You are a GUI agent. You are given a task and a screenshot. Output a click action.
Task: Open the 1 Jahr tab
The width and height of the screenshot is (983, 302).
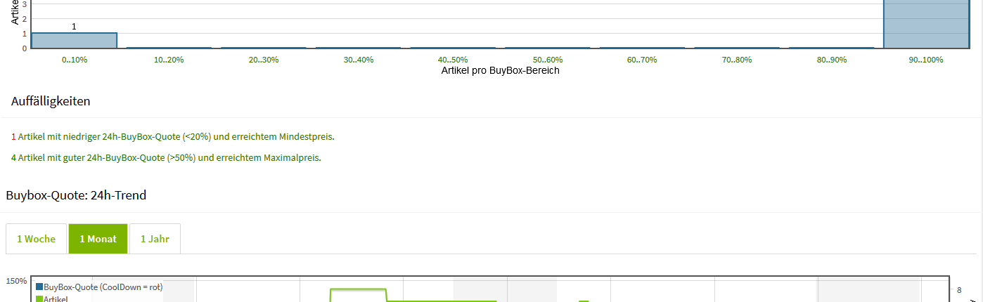(x=155, y=239)
